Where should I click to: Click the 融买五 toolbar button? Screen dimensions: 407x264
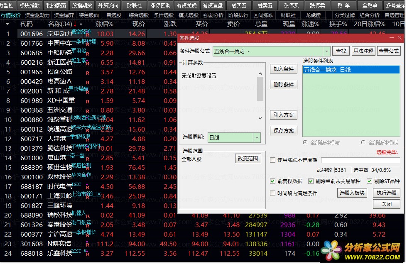(239, 5)
